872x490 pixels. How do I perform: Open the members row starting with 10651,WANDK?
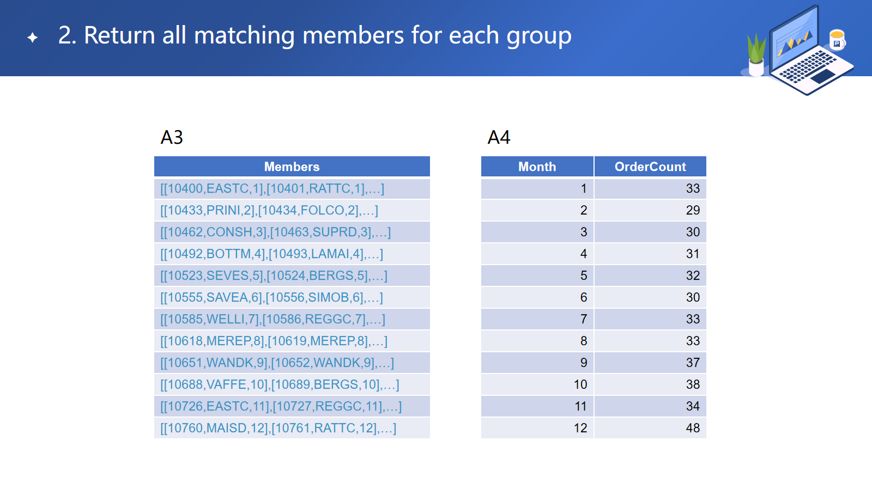pos(277,363)
